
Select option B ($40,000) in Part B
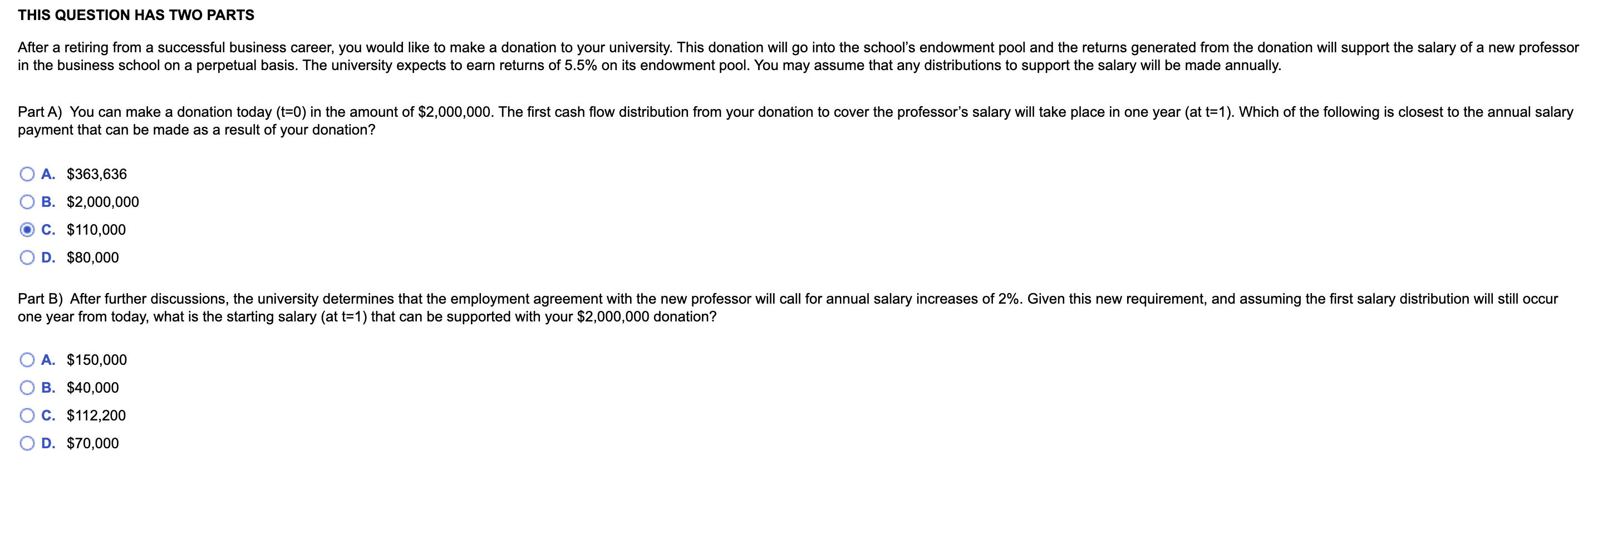click(x=27, y=388)
